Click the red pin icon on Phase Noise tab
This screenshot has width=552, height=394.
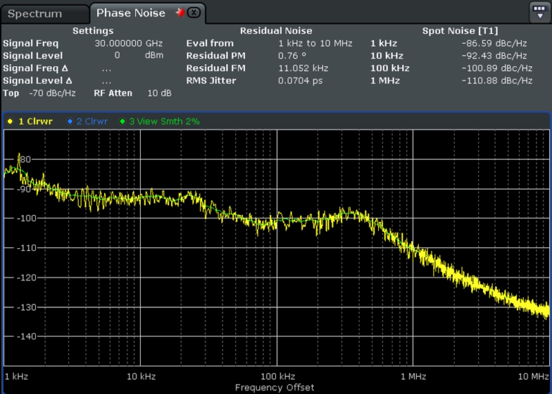click(180, 13)
